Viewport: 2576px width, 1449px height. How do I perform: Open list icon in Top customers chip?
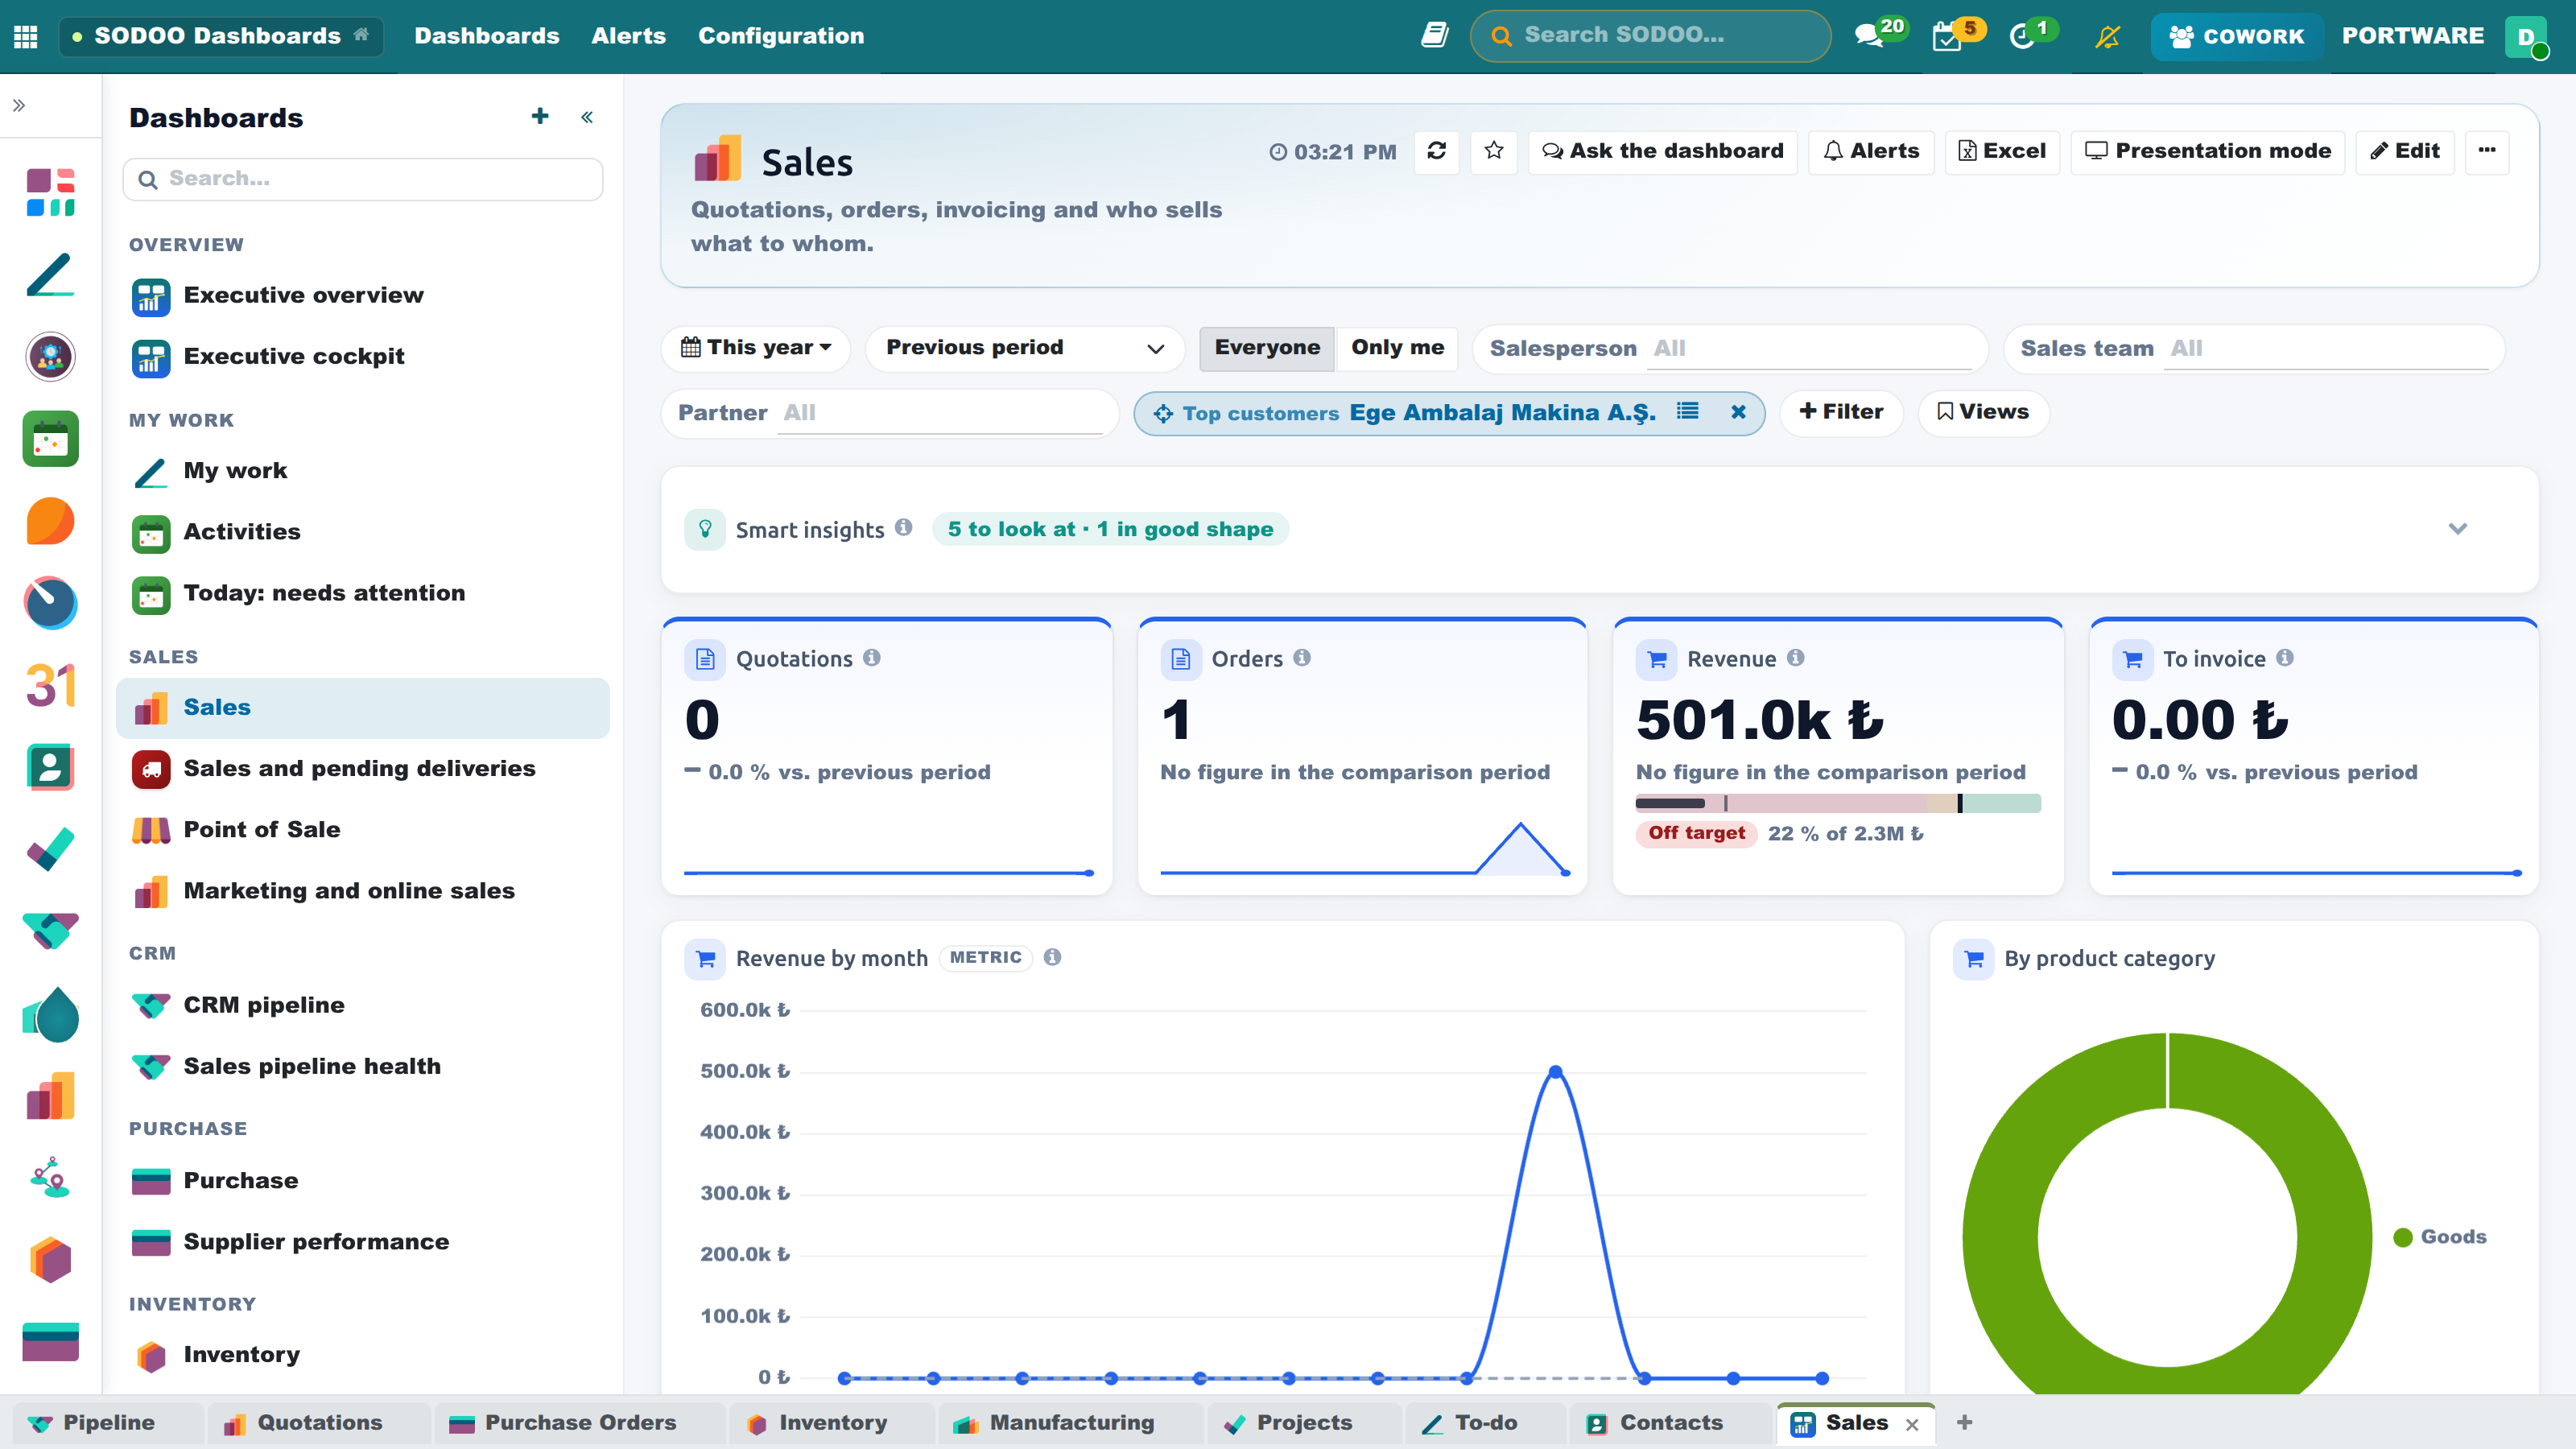click(1688, 411)
